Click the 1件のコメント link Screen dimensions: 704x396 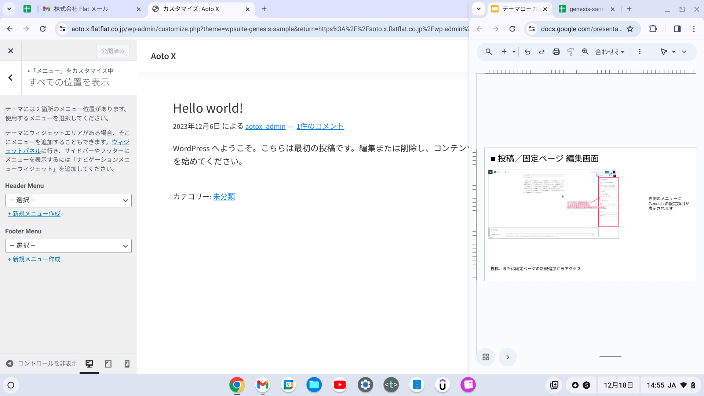(x=320, y=126)
